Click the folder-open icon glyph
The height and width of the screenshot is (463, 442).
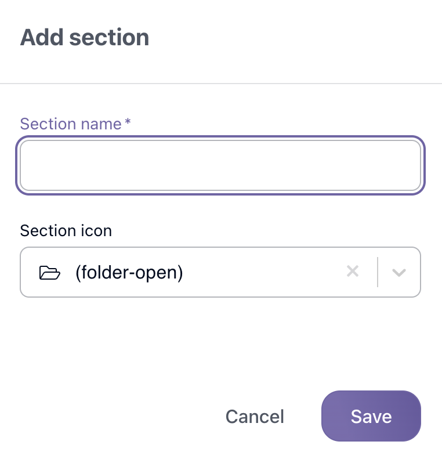coord(50,273)
